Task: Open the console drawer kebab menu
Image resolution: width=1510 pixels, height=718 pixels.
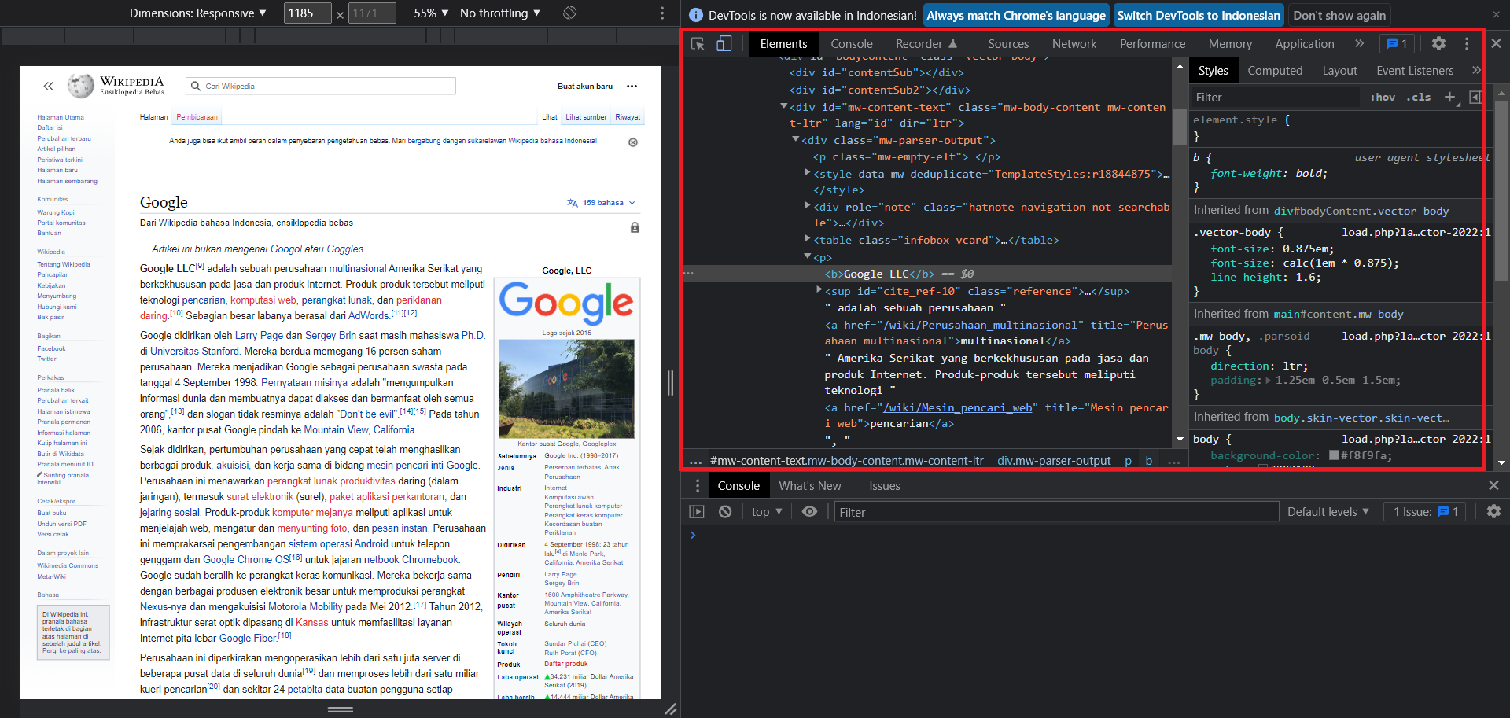Action: coord(697,486)
